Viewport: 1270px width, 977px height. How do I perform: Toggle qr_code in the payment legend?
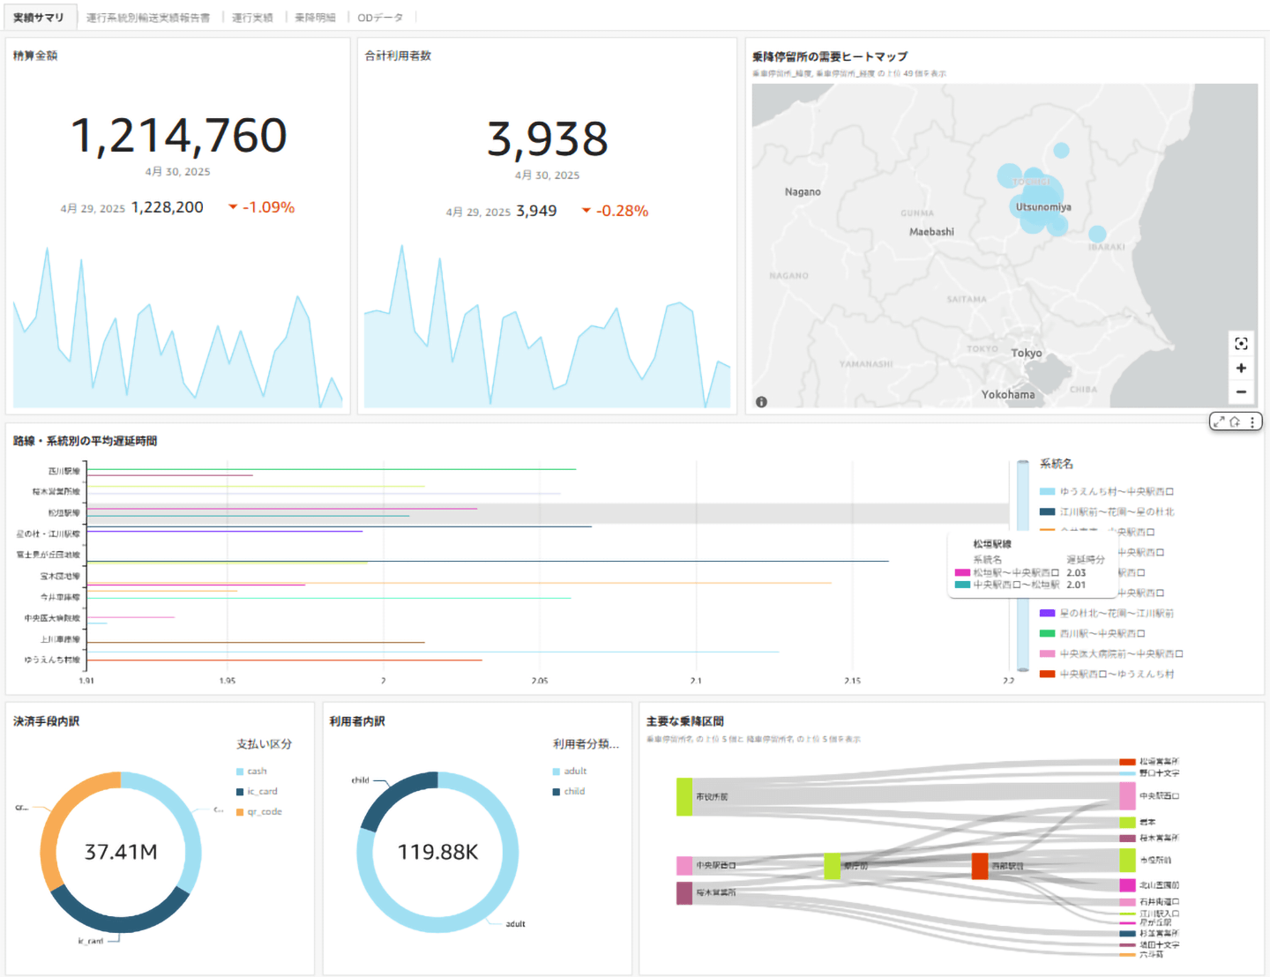[x=264, y=812]
